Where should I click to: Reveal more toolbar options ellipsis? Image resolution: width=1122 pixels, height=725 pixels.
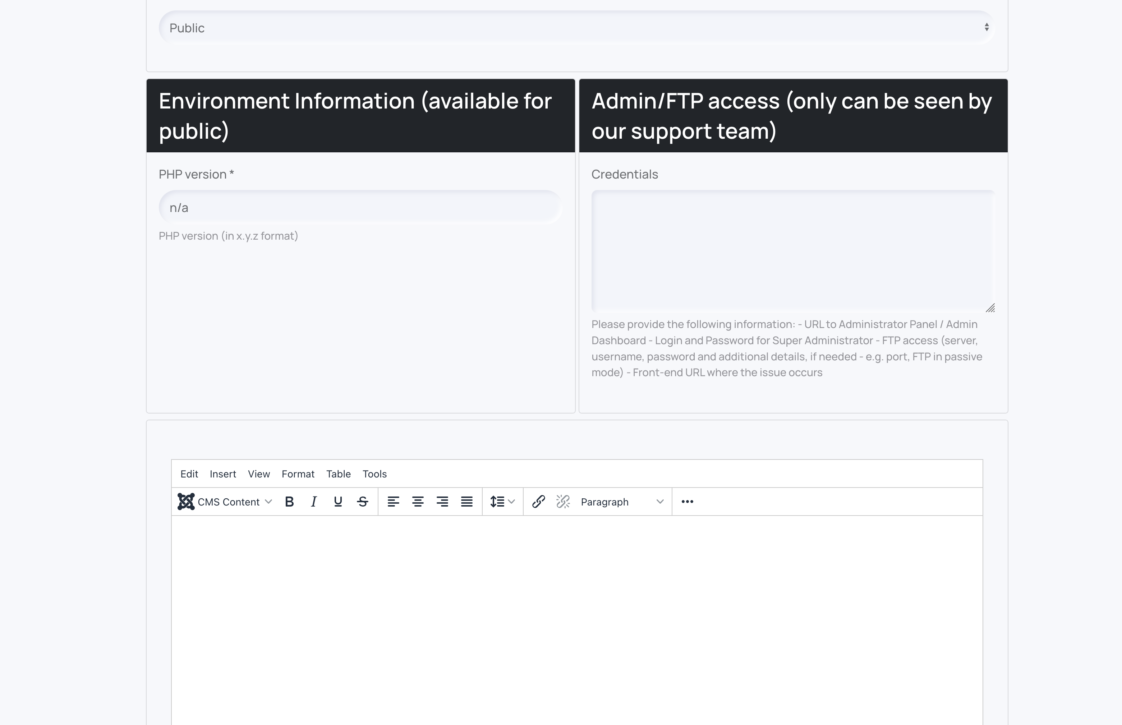pyautogui.click(x=687, y=502)
